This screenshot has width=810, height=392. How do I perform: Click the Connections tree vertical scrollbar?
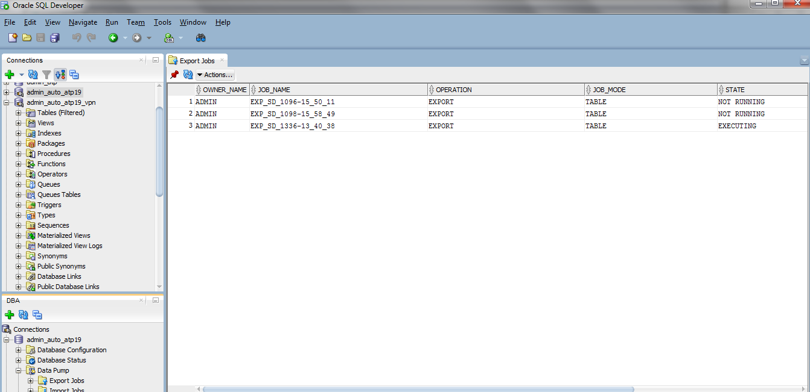[x=159, y=151]
